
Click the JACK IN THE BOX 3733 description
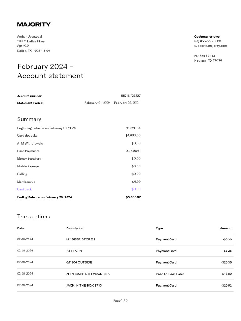pos(84,285)
